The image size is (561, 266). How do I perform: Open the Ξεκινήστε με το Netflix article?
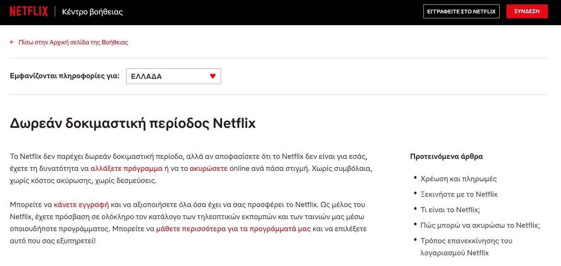[459, 194]
